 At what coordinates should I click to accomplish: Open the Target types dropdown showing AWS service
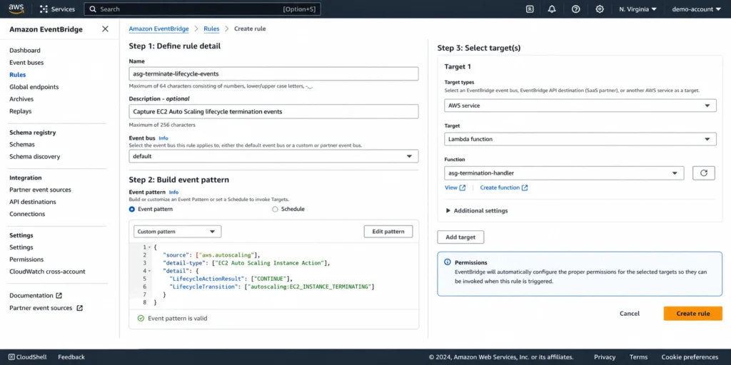[x=580, y=106]
